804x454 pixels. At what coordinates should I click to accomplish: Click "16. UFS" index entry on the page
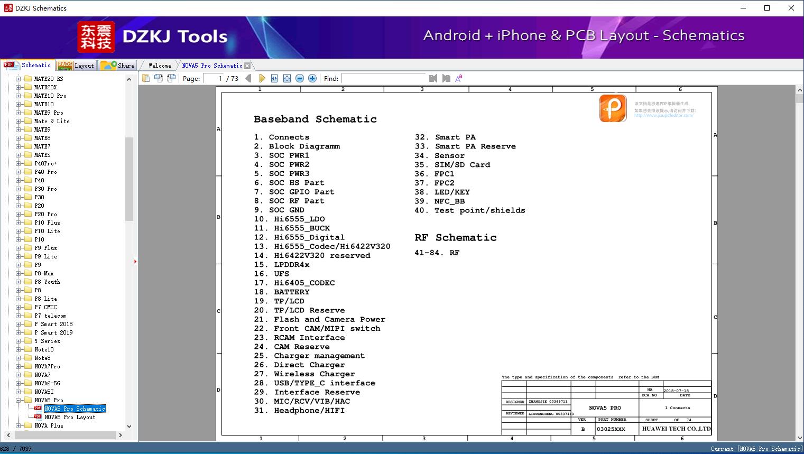271,274
